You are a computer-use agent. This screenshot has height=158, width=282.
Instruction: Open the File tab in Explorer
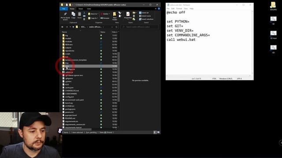click(63, 9)
